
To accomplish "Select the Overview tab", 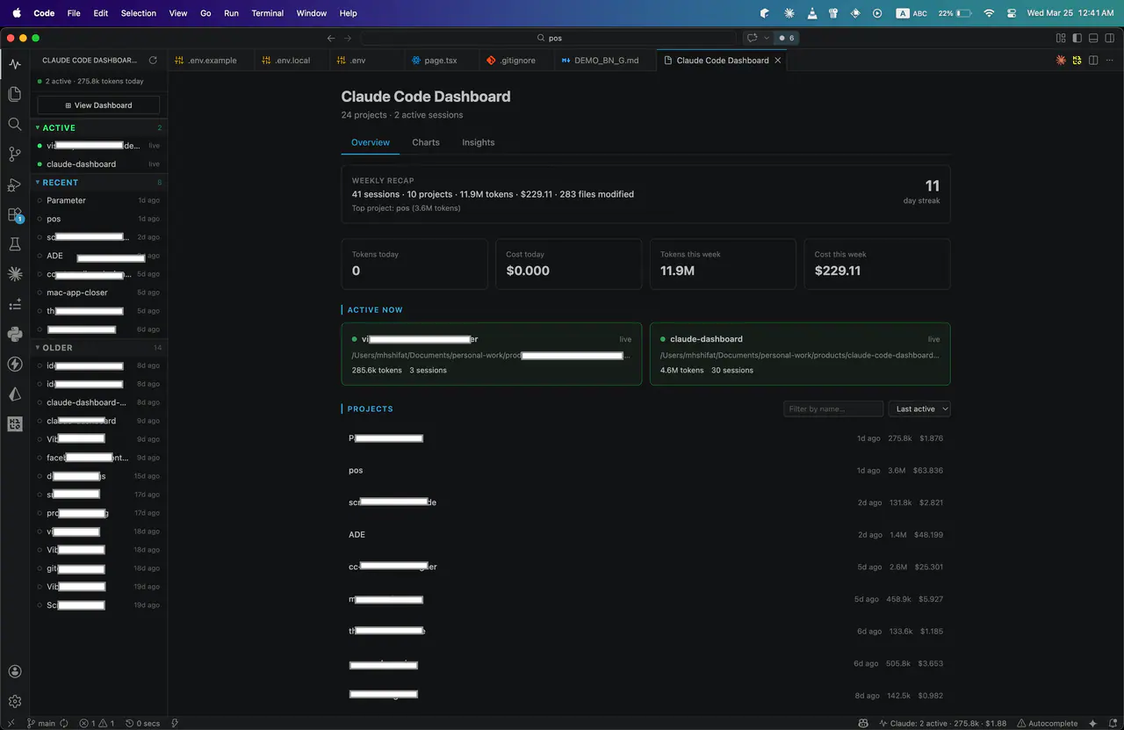I will pyautogui.click(x=371, y=142).
